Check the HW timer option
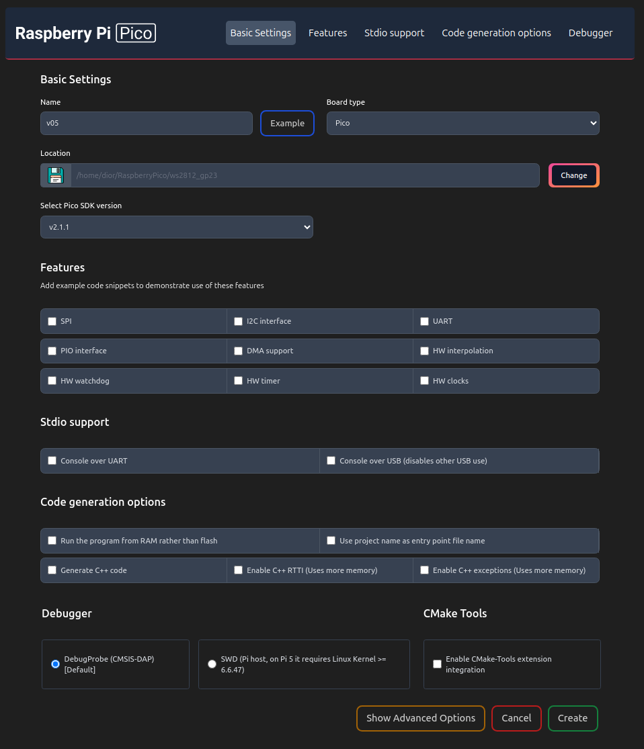The height and width of the screenshot is (749, 644). [x=238, y=381]
